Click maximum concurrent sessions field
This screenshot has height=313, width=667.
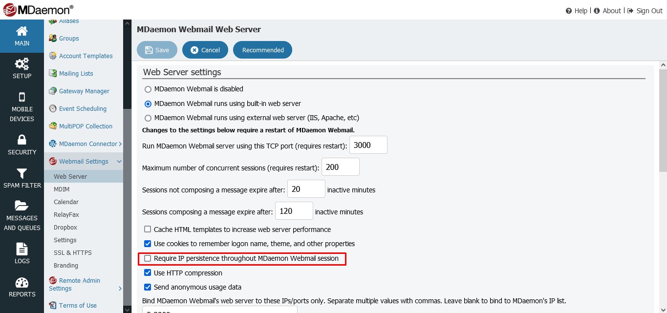pyautogui.click(x=341, y=167)
